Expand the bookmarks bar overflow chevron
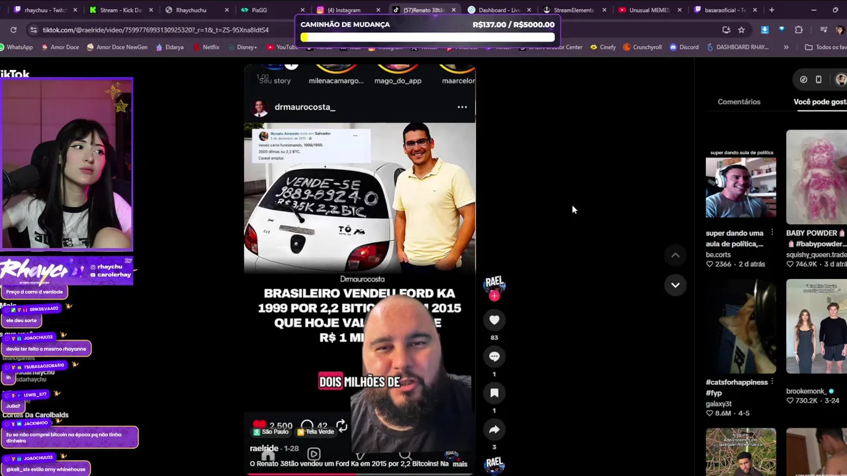Image resolution: width=847 pixels, height=476 pixels. pos(786,47)
